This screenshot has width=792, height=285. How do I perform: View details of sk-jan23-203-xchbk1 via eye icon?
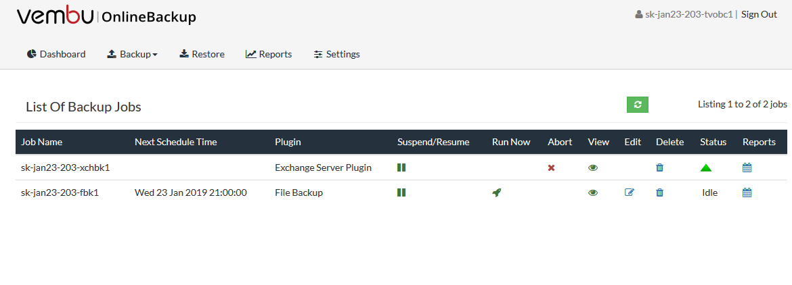(x=593, y=167)
